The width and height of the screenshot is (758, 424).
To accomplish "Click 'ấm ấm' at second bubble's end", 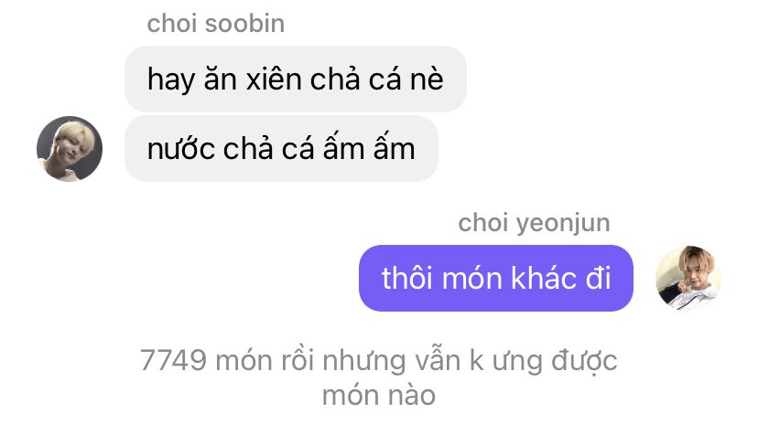I will (x=369, y=148).
